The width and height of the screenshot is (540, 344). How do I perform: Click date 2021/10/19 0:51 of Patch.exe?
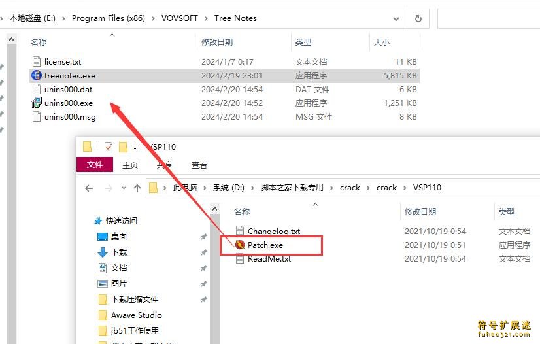click(435, 245)
